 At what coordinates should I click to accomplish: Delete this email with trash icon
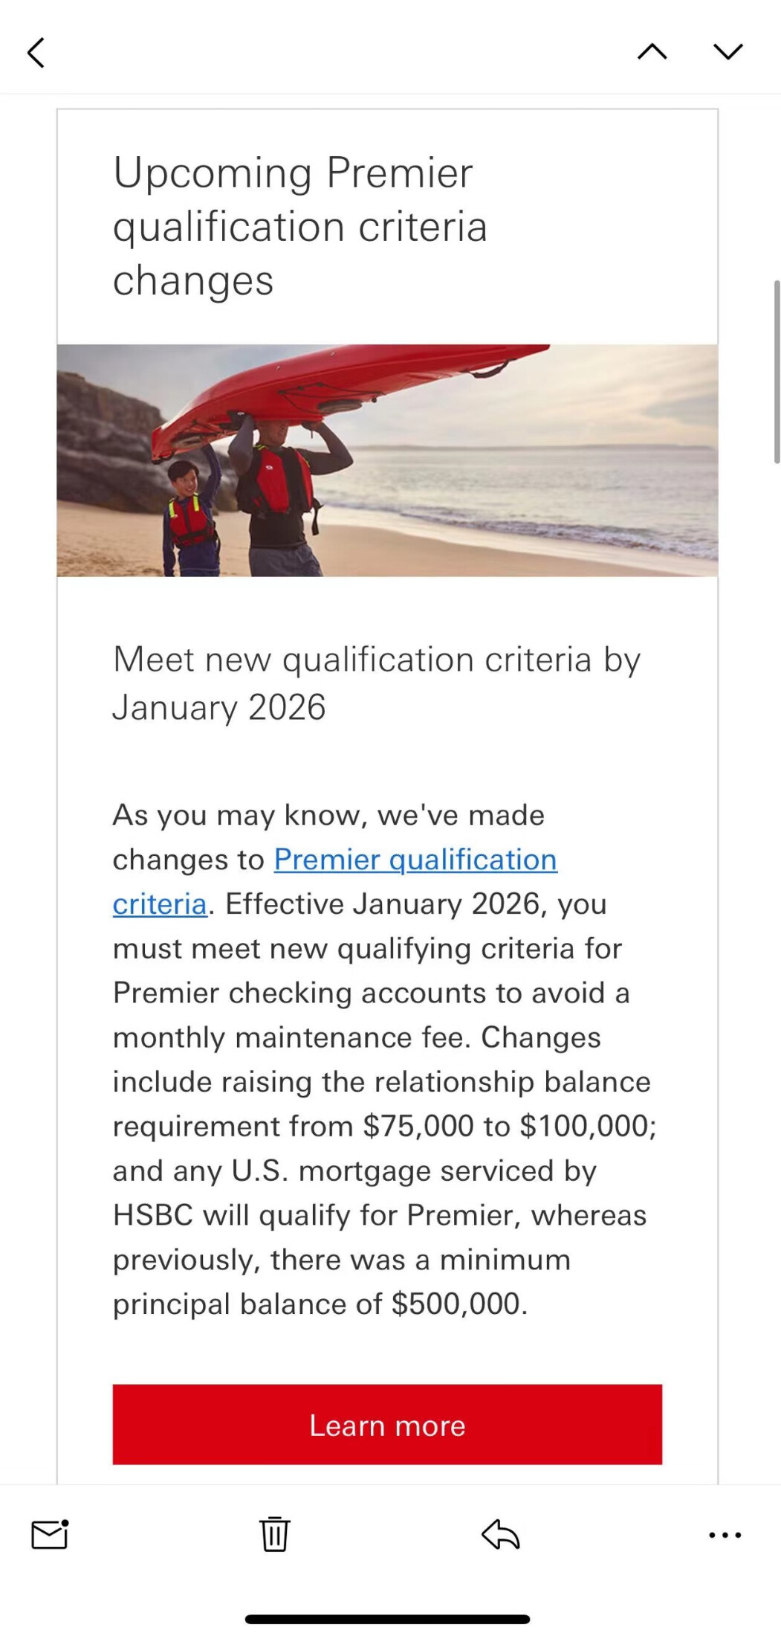point(274,1533)
